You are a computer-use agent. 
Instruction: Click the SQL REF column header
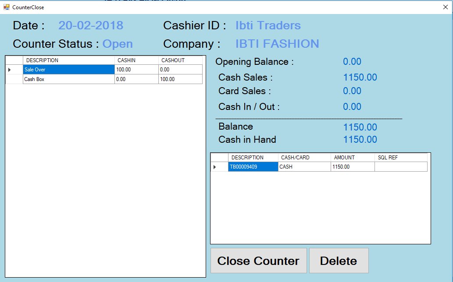click(x=401, y=158)
